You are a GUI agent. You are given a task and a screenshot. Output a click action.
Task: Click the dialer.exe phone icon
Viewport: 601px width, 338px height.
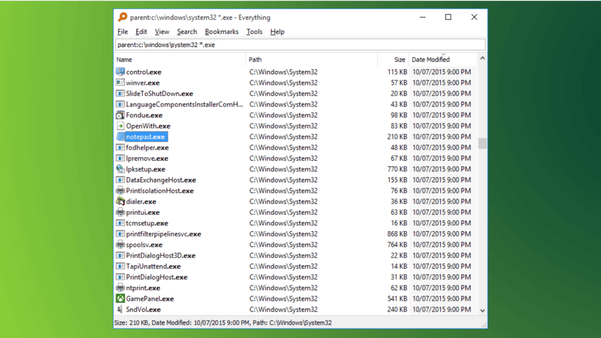120,201
